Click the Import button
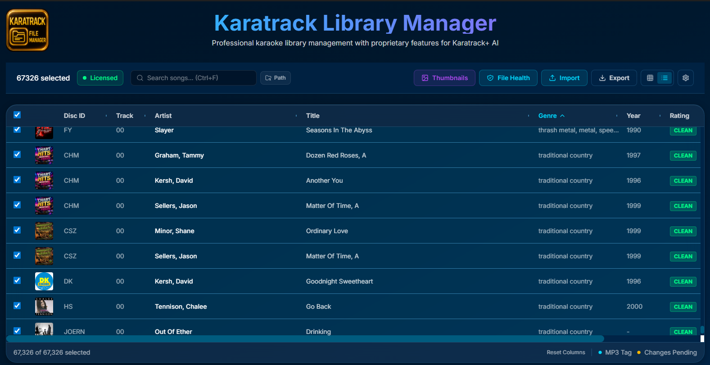The width and height of the screenshot is (710, 365). (564, 78)
